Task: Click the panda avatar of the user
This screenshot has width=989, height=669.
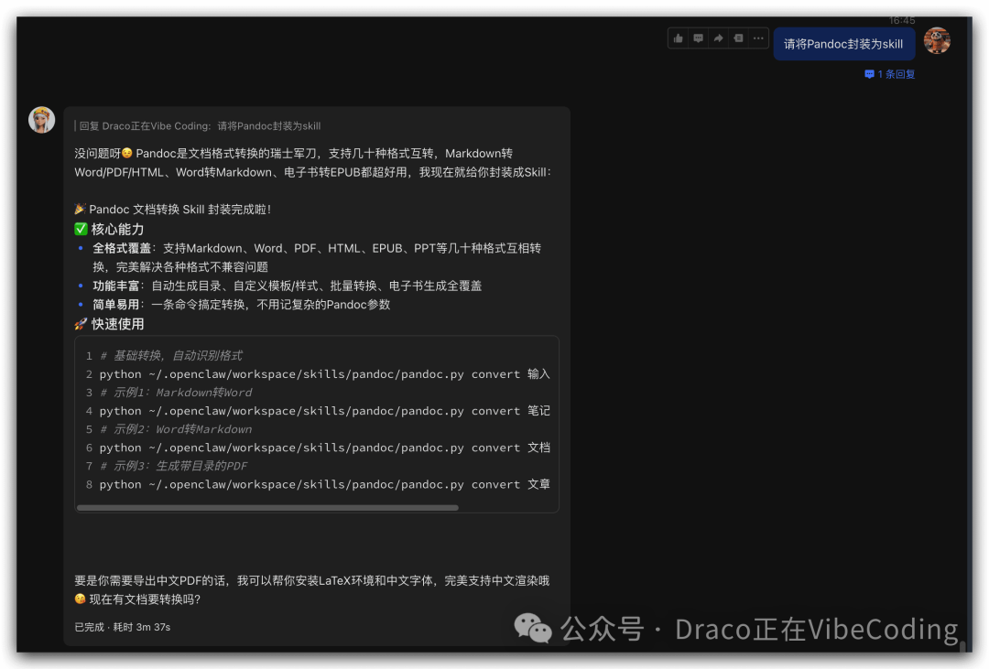Action: tap(937, 41)
